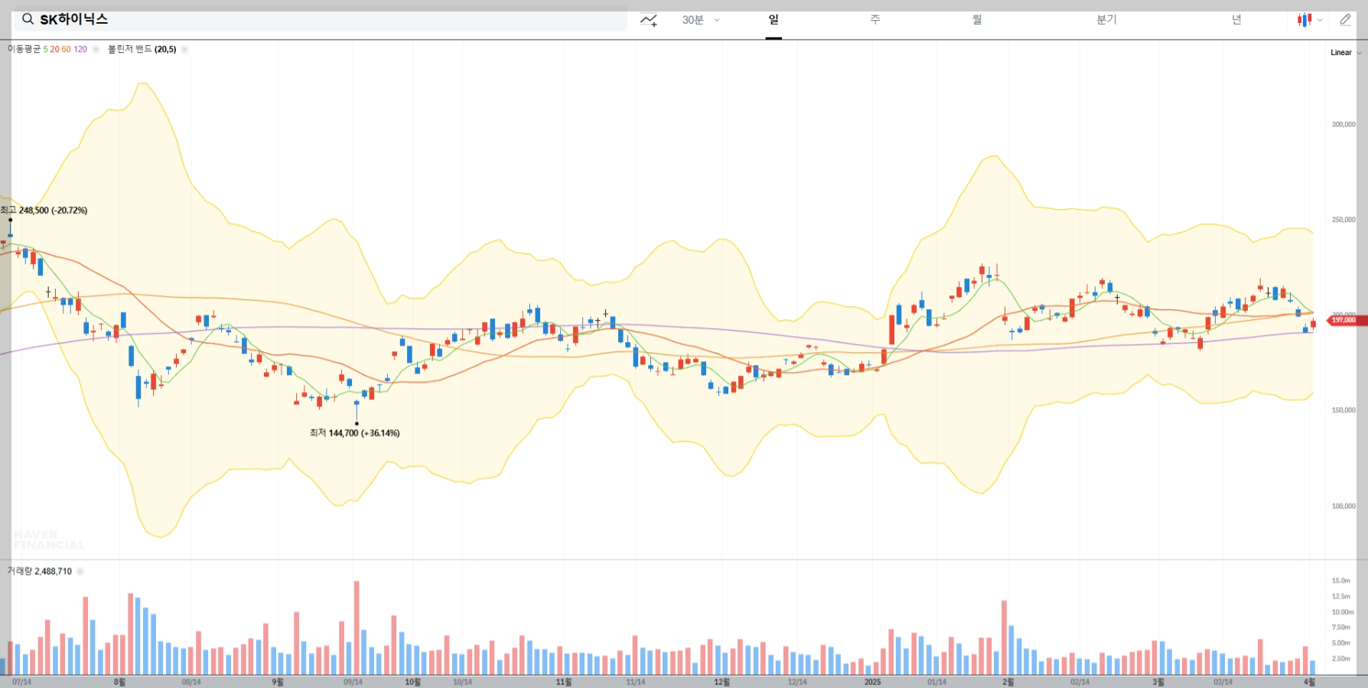This screenshot has height=688, width=1368.
Task: Remove the 이동평균 indicator with its X
Action: pyautogui.click(x=96, y=49)
